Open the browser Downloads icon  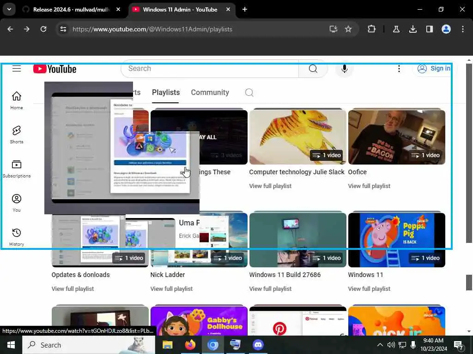point(412,29)
